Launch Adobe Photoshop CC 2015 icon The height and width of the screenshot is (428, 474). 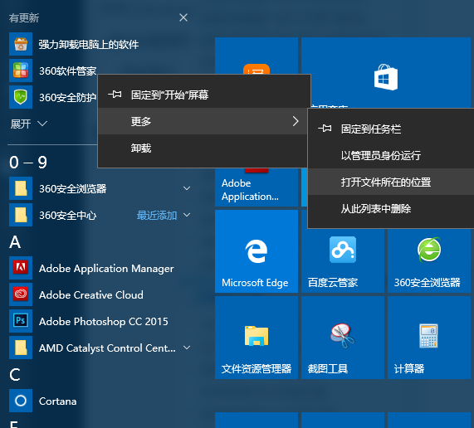point(21,321)
